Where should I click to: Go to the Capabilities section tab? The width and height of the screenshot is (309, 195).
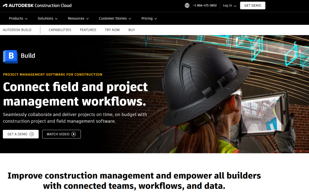tap(60, 30)
